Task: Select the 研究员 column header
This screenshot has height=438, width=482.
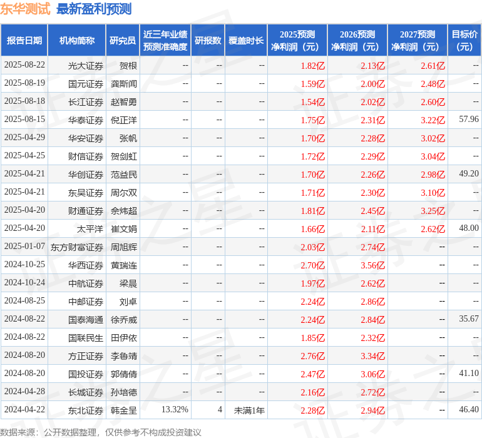Action: click(x=123, y=40)
